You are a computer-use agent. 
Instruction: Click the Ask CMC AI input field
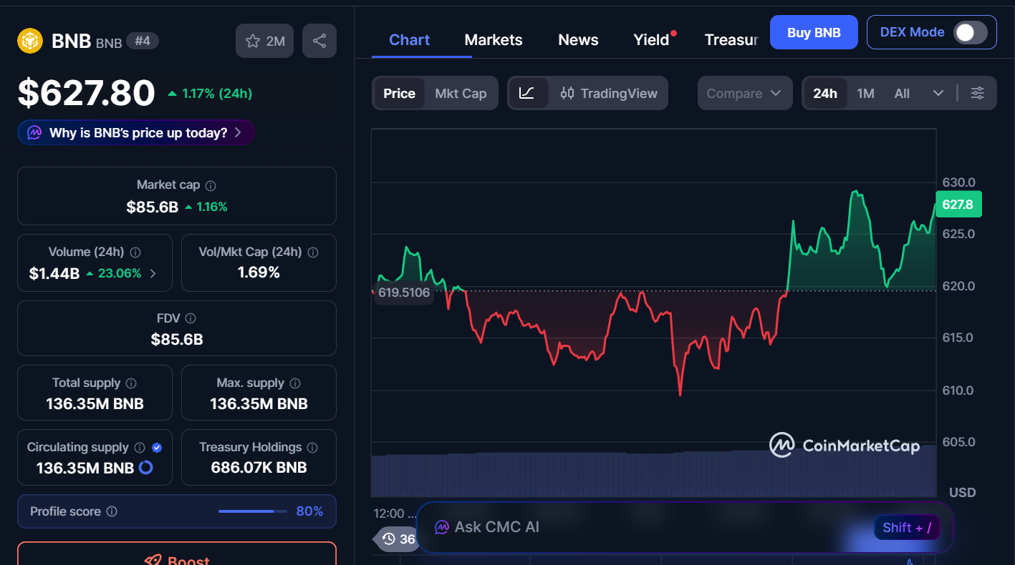click(x=645, y=527)
